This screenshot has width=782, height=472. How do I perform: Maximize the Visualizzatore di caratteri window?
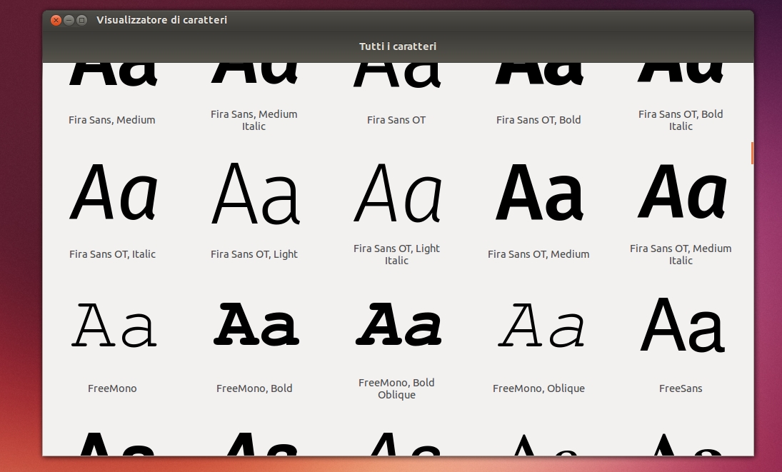[x=82, y=20]
